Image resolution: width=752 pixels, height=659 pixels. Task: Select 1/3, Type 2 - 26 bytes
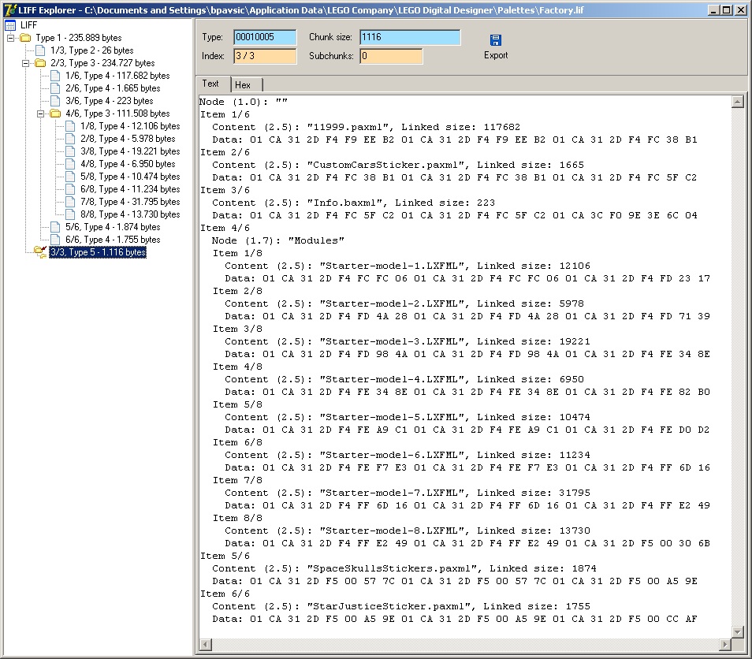[x=92, y=50]
